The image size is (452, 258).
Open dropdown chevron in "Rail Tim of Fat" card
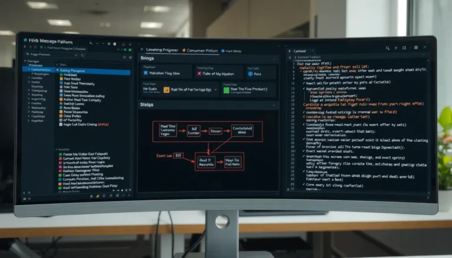(215, 90)
